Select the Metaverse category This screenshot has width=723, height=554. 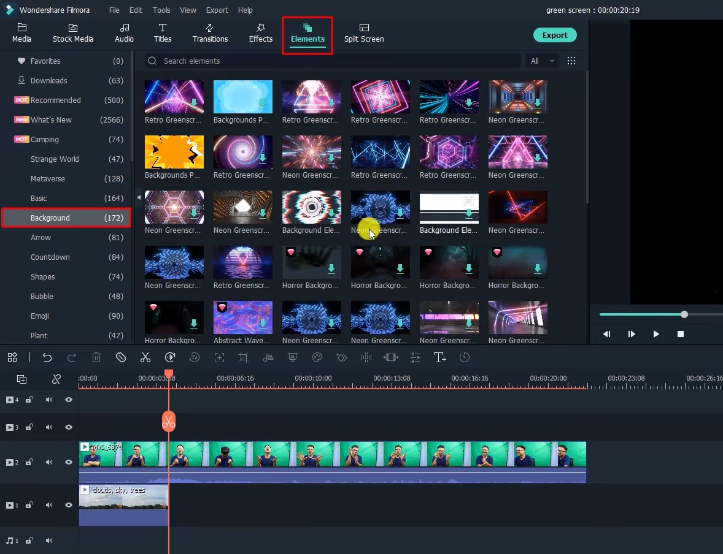pyautogui.click(x=69, y=179)
